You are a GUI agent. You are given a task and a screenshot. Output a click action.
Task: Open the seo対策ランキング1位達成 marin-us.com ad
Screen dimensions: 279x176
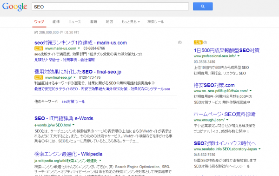(x=80, y=43)
